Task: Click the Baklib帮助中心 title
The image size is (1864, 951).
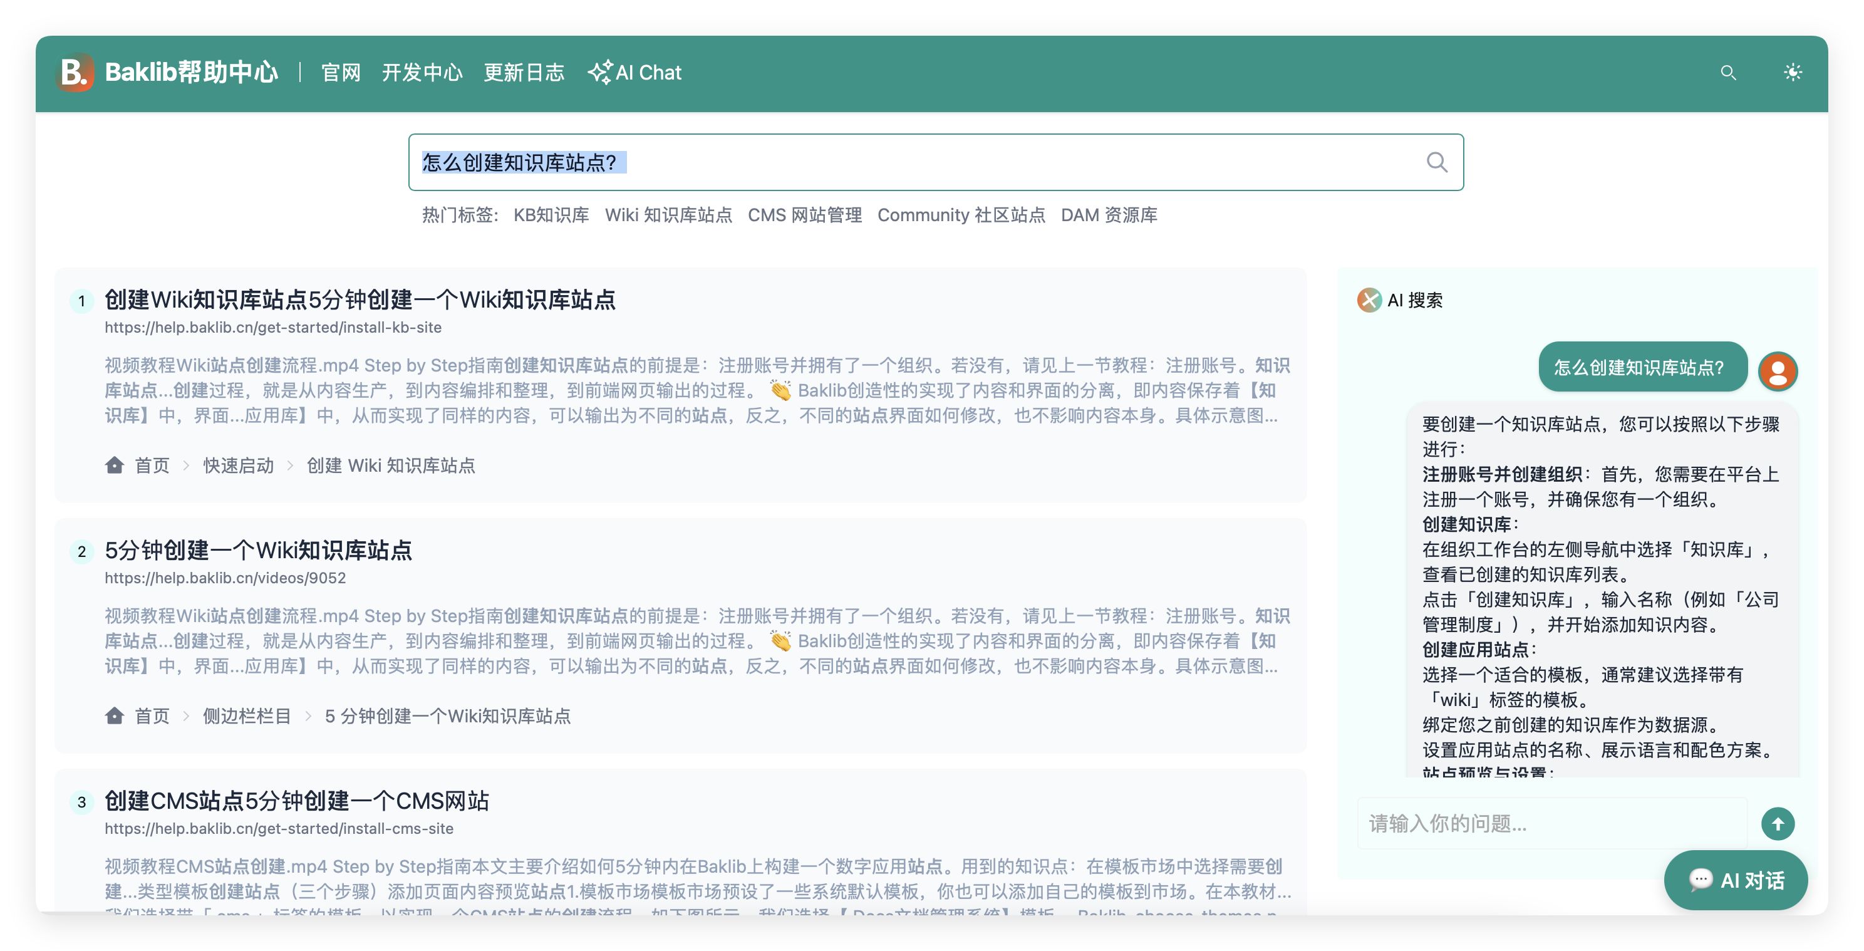Action: click(191, 73)
